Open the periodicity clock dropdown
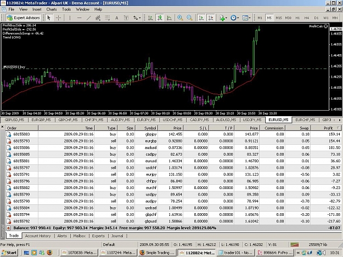 tap(234, 18)
